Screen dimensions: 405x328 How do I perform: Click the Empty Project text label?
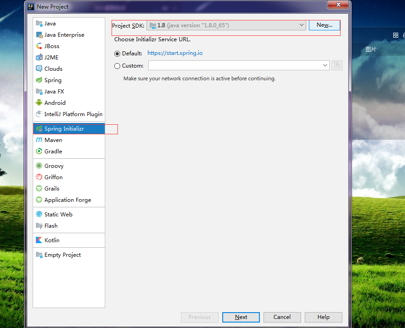(x=63, y=255)
